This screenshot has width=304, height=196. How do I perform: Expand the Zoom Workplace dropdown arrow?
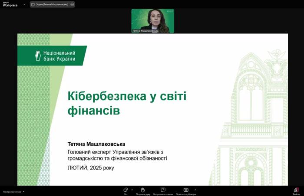pyautogui.click(x=24, y=4)
